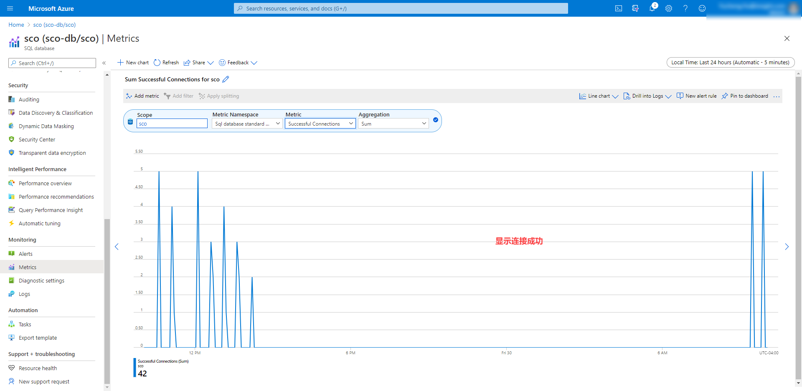Open more chart options ellipsis
The image size is (802, 391).
click(x=777, y=96)
